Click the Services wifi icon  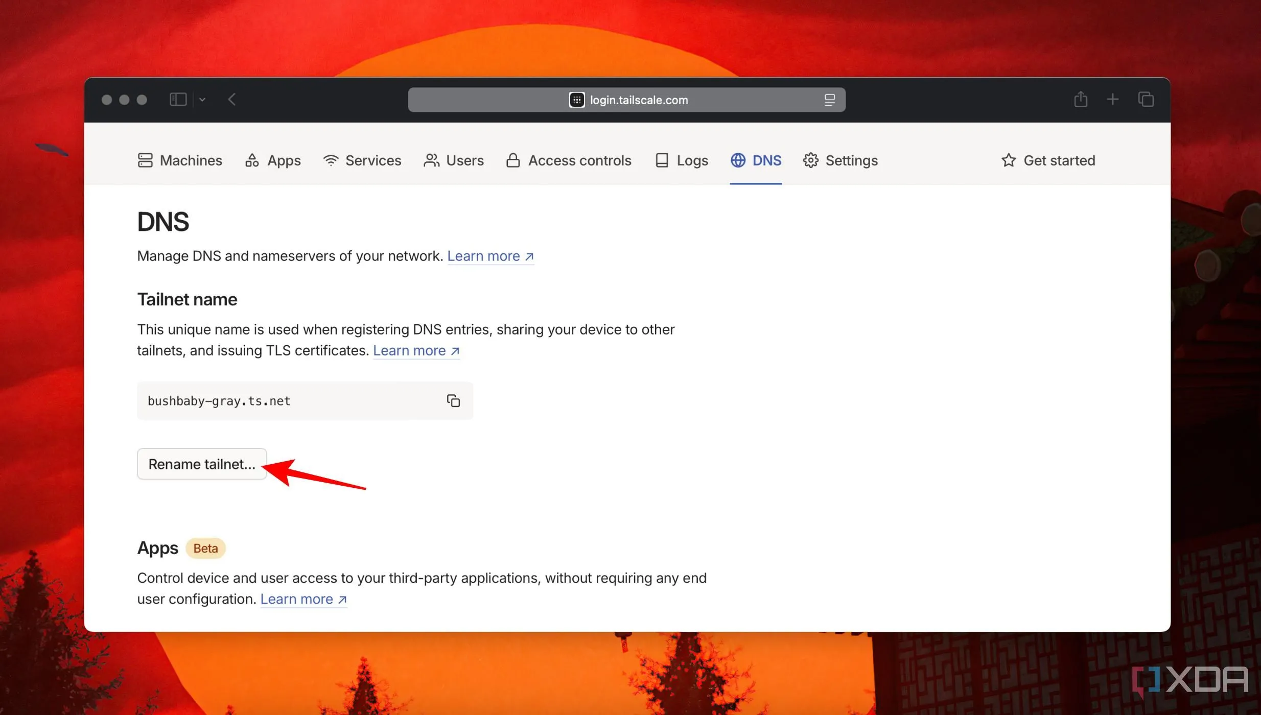click(x=331, y=160)
